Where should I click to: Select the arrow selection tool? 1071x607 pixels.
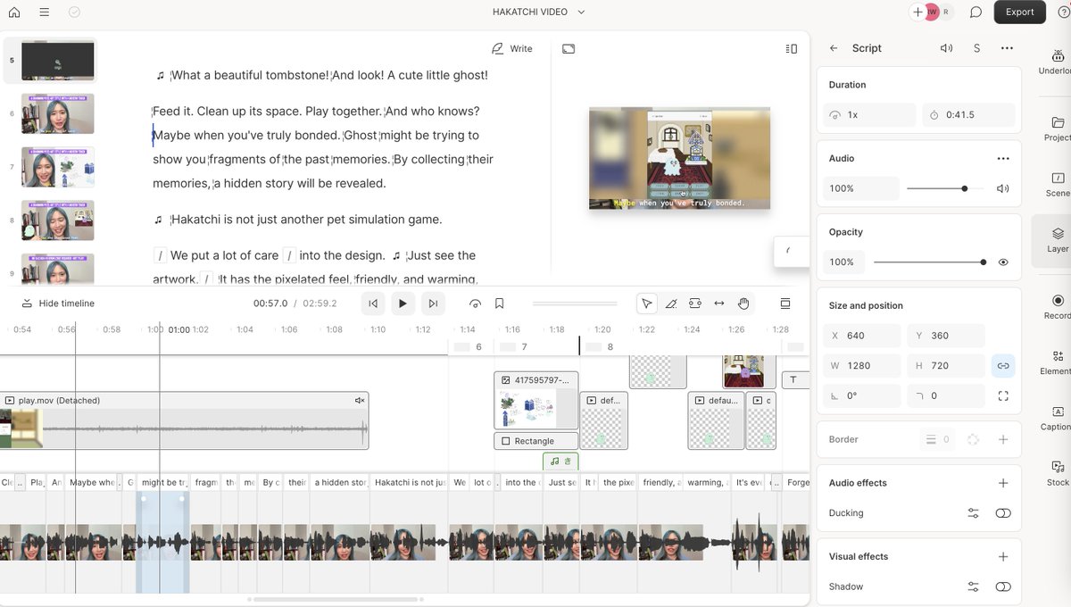tap(646, 303)
